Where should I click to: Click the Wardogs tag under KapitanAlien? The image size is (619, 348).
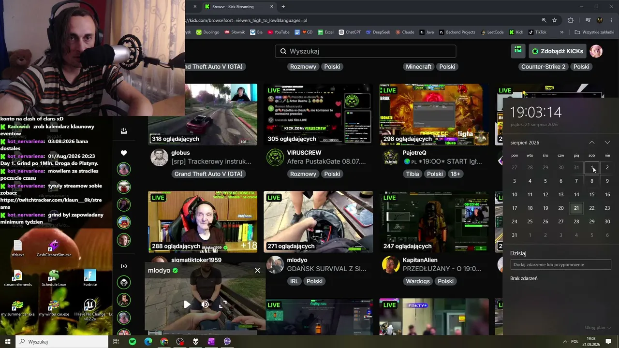418,281
